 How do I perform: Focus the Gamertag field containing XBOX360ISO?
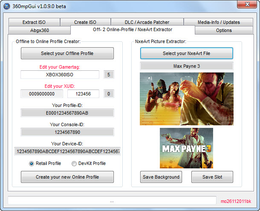(60, 75)
